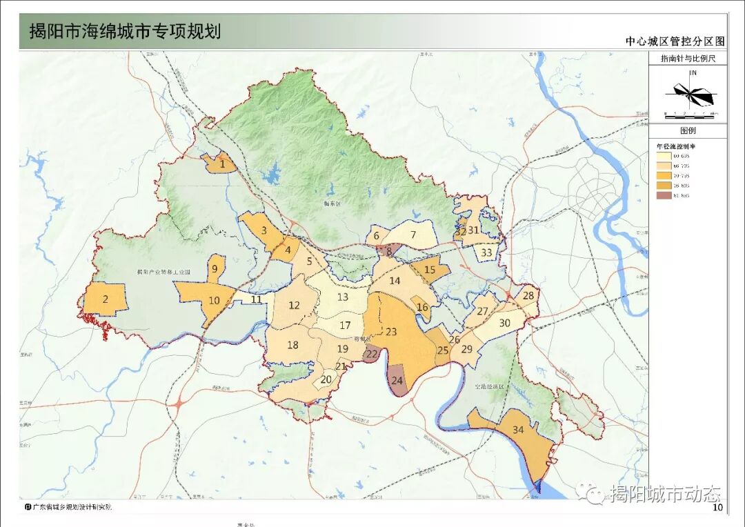
Task: Collapse the 图例 legend section
Action: click(688, 128)
